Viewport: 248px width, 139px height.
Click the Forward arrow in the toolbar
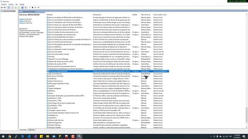point(5,8)
